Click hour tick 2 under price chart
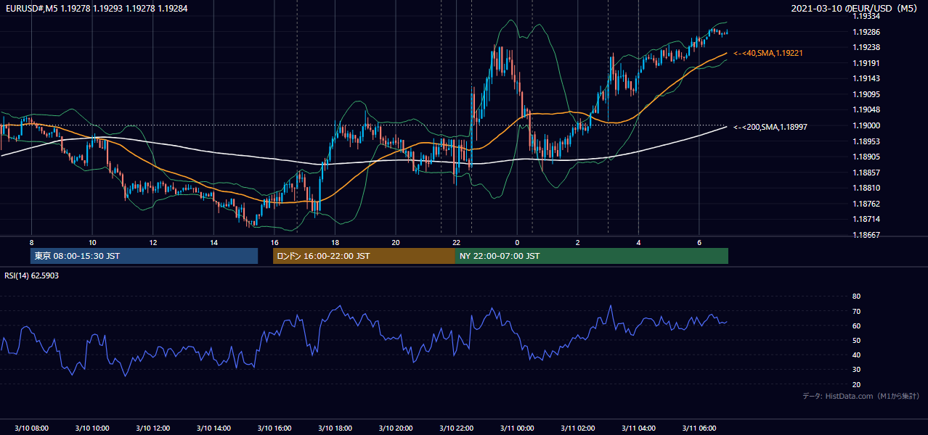This screenshot has height=435, width=928. [578, 242]
